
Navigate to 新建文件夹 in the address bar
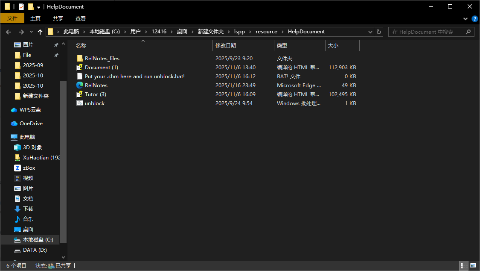pyautogui.click(x=211, y=32)
